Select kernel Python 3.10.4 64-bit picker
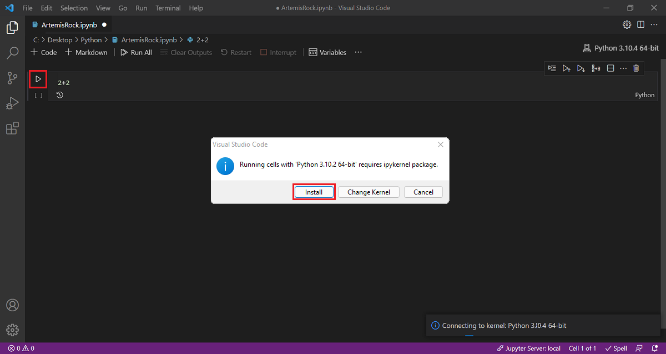 (x=621, y=48)
